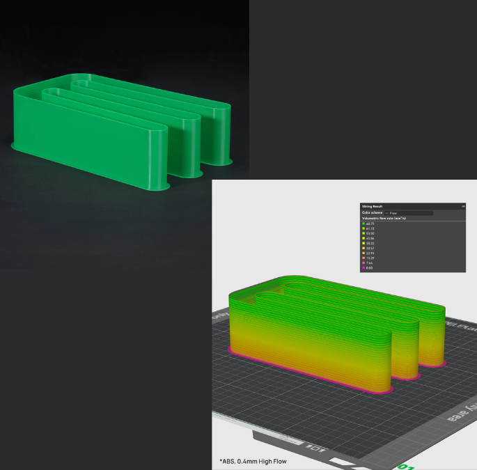Click the Slicing Result panel title
This screenshot has width=477, height=470.
point(373,207)
